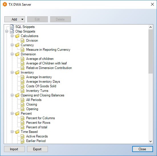Click the scrollbar down arrow

[x=150, y=141]
